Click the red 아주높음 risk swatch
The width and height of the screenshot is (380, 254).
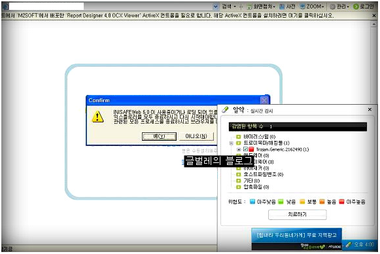click(341, 202)
